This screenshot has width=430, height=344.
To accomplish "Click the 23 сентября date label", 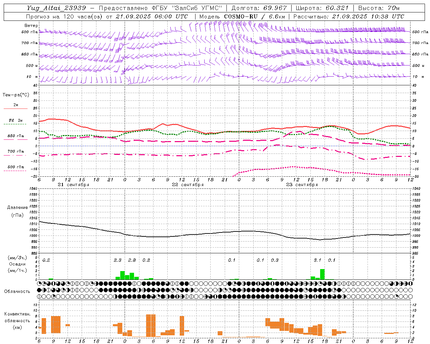I will tap(302, 185).
